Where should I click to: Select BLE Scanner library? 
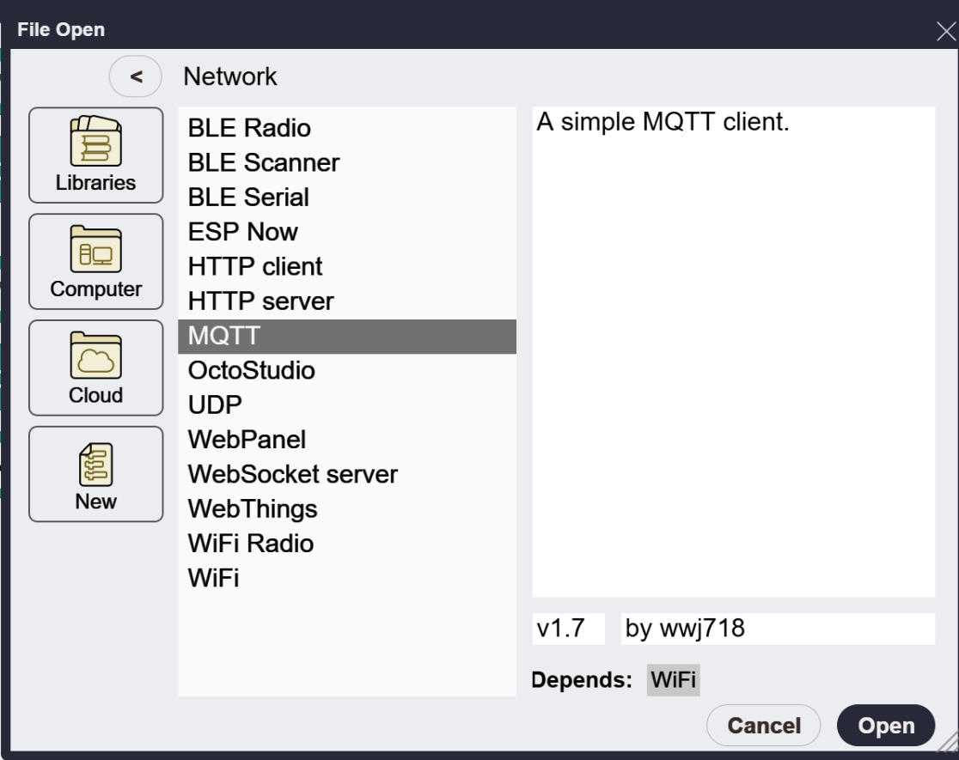(347, 162)
